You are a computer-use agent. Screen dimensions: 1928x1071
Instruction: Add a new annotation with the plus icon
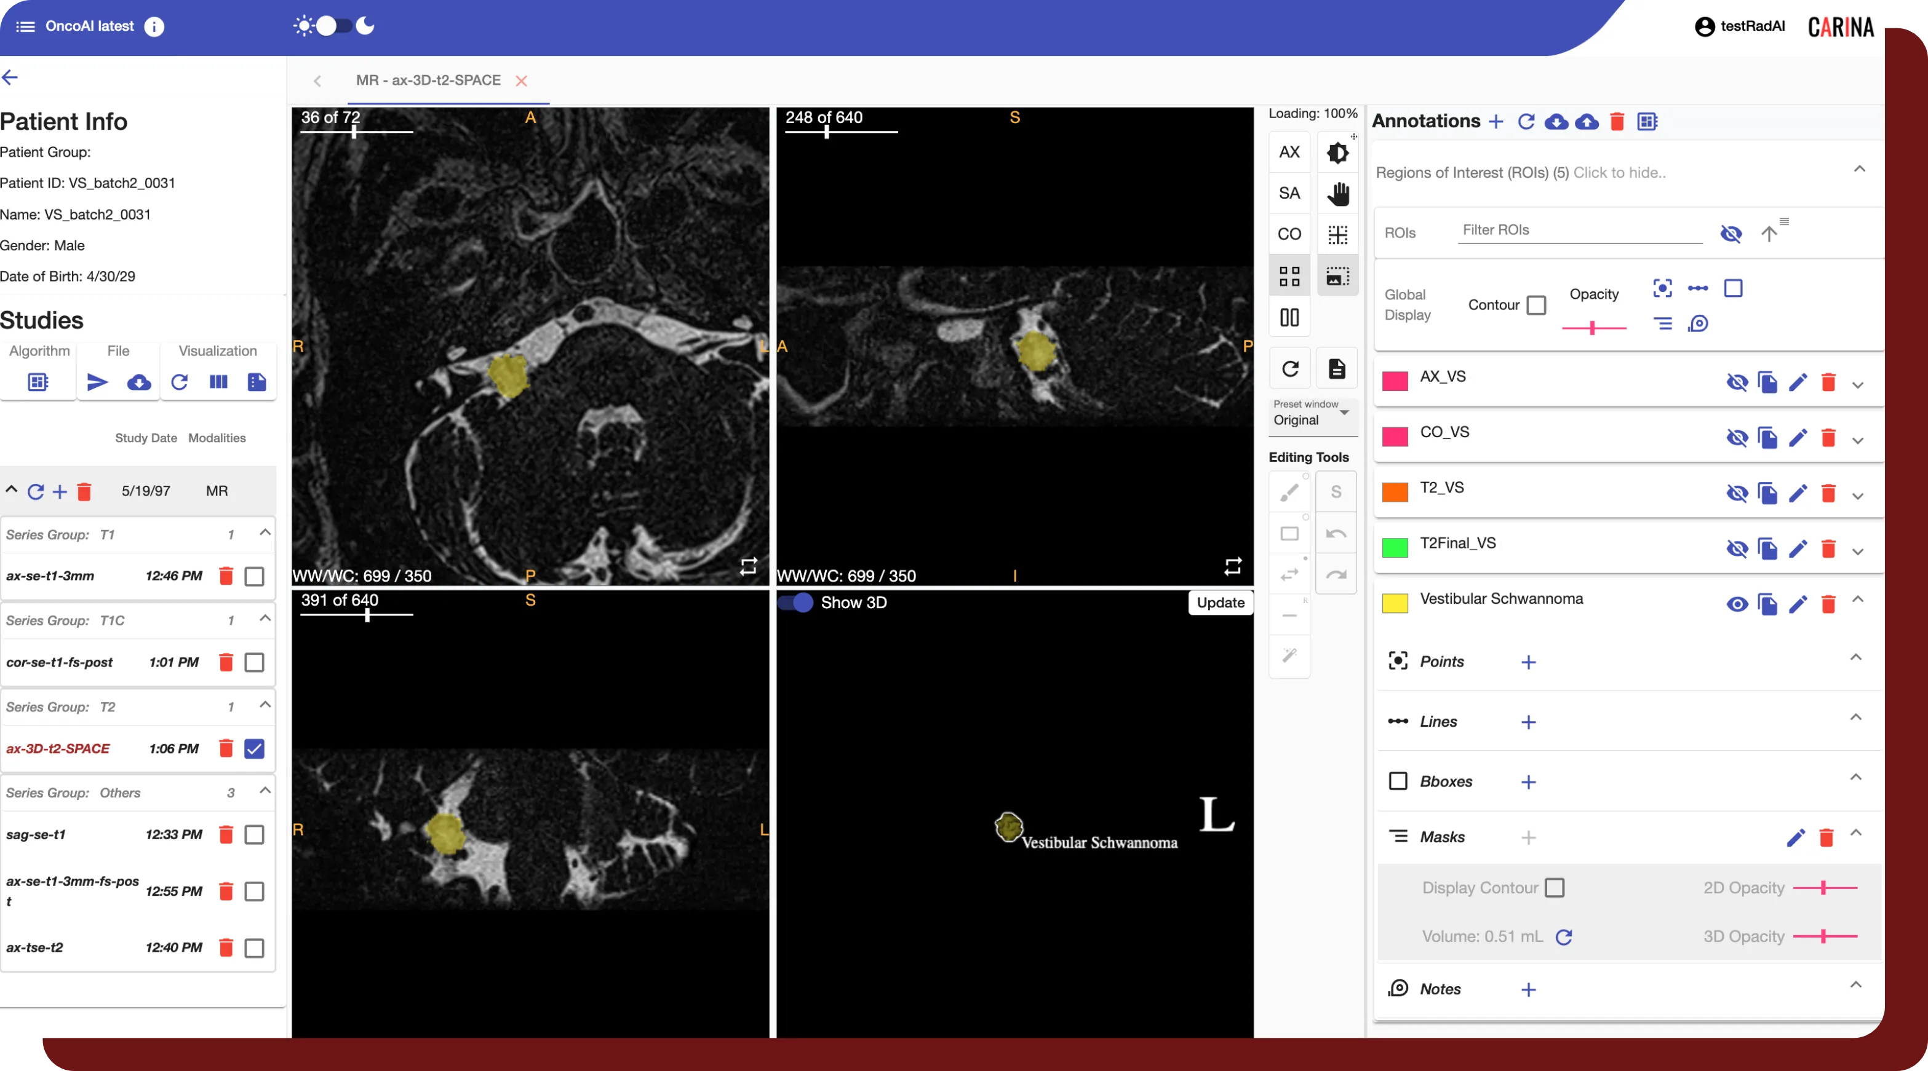point(1496,122)
